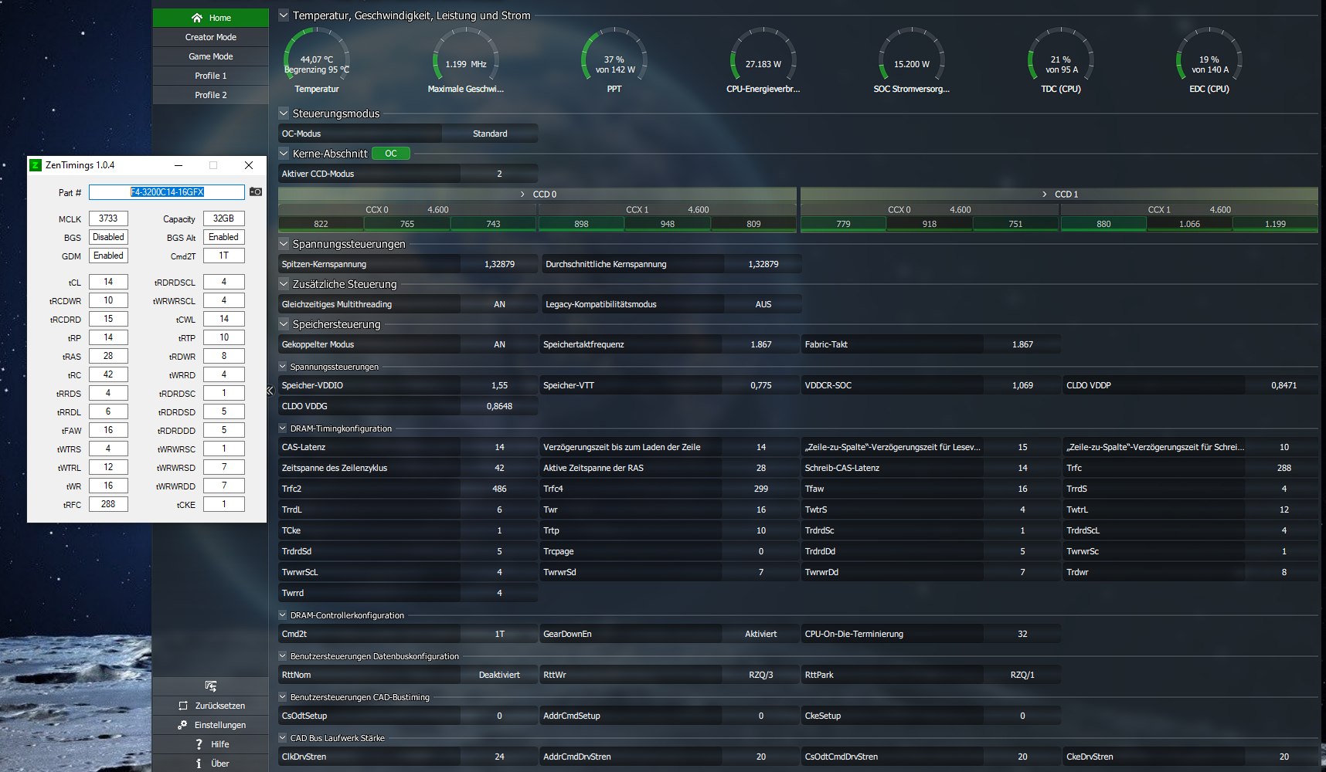
Task: Click the Trfc2 value 486
Action: click(499, 489)
